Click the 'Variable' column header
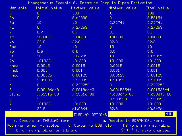 [x=18, y=8]
